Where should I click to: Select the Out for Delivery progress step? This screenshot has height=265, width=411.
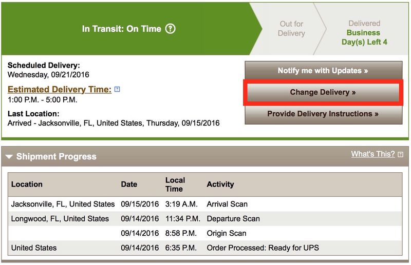pyautogui.click(x=291, y=29)
